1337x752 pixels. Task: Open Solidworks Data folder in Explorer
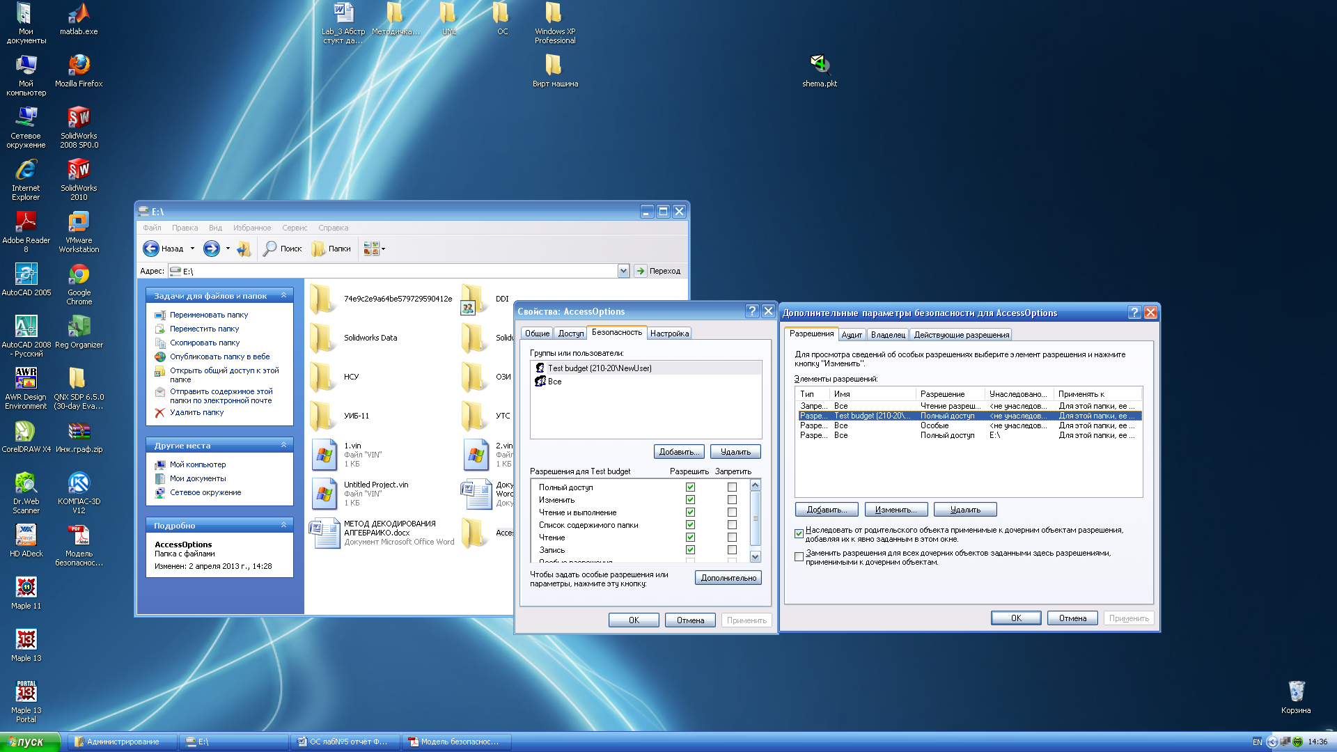pos(354,338)
